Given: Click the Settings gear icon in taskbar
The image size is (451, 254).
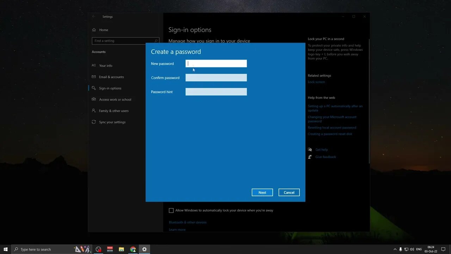Looking at the screenshot, I should pos(144,249).
